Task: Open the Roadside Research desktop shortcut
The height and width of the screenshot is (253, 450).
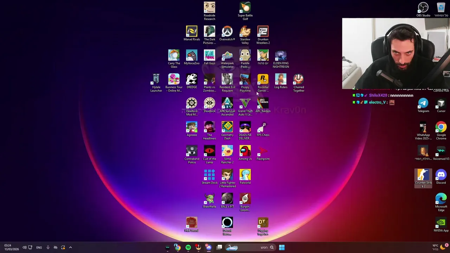Action: pyautogui.click(x=210, y=11)
